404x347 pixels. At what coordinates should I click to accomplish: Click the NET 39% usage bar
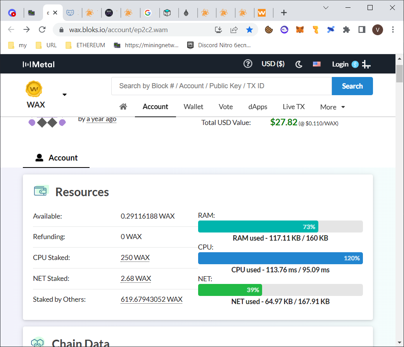click(x=280, y=290)
